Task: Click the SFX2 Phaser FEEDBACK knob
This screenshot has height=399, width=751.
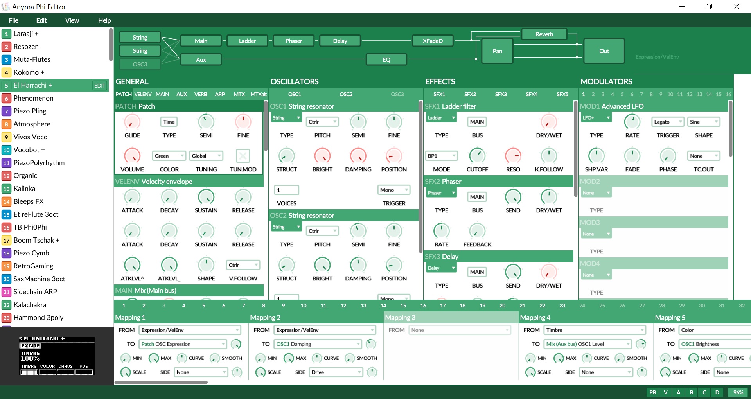Action: coord(477,231)
